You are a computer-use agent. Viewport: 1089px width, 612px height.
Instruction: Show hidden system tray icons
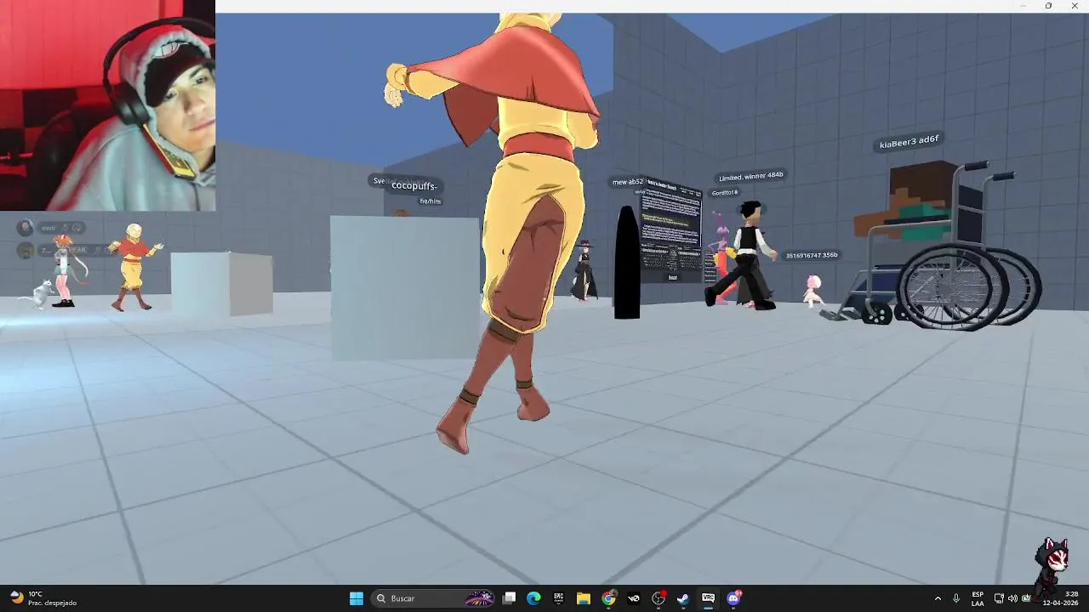coord(938,598)
